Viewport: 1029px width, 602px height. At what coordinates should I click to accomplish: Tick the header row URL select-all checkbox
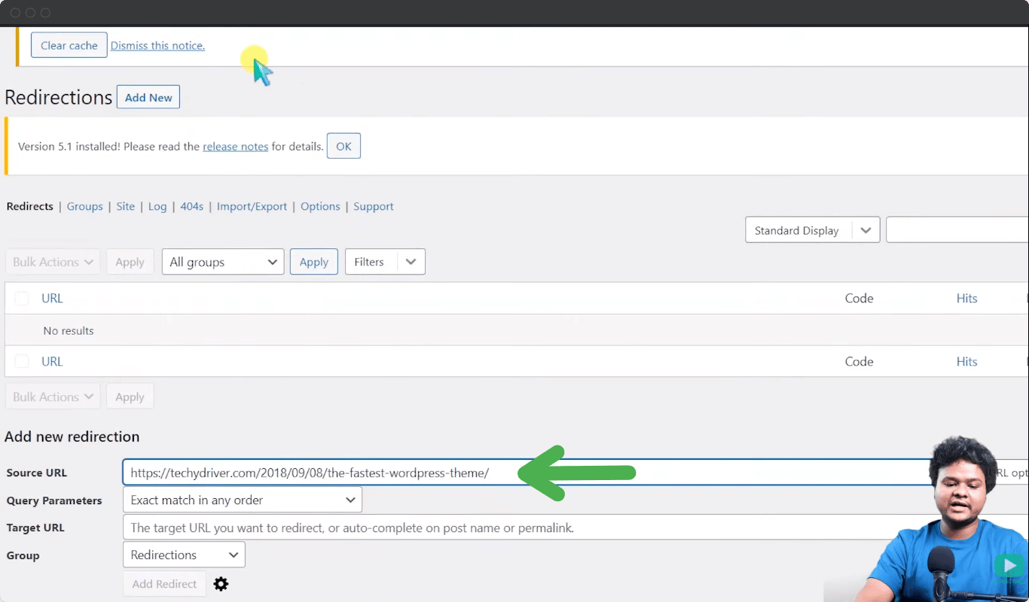[x=22, y=299]
